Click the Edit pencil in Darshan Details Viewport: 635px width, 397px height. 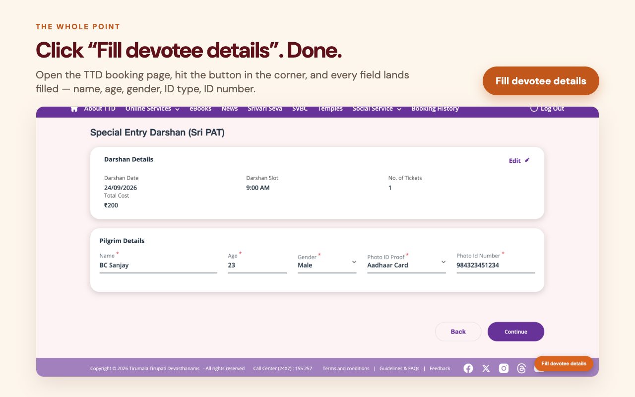pyautogui.click(x=527, y=160)
